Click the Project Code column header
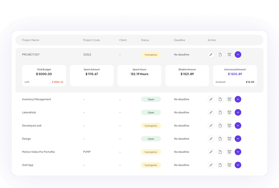This screenshot has width=279, height=188. coord(91,40)
